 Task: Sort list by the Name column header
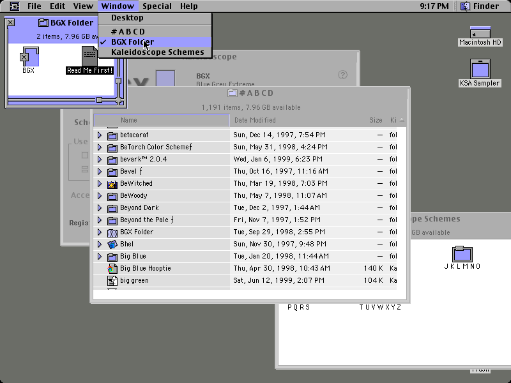click(x=162, y=120)
